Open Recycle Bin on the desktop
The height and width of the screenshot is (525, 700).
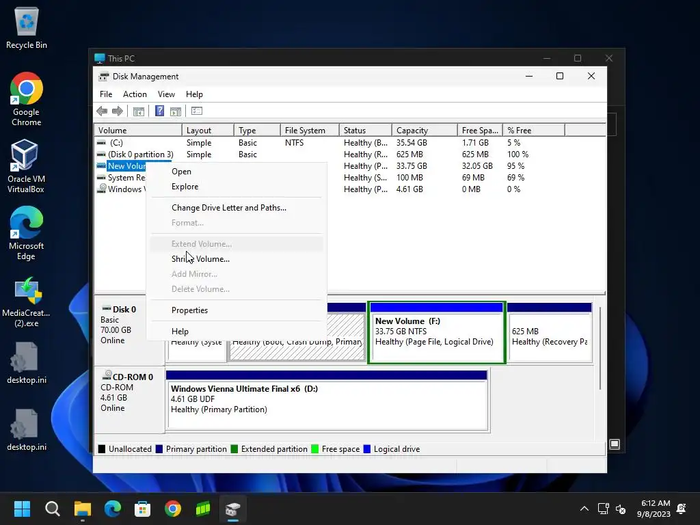pyautogui.click(x=27, y=28)
